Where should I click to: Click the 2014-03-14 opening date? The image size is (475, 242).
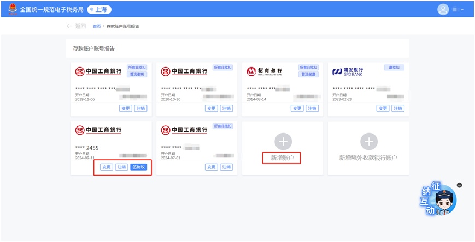click(x=256, y=99)
